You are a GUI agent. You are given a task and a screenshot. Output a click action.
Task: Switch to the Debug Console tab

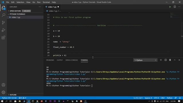pyautogui.click(x=71, y=60)
